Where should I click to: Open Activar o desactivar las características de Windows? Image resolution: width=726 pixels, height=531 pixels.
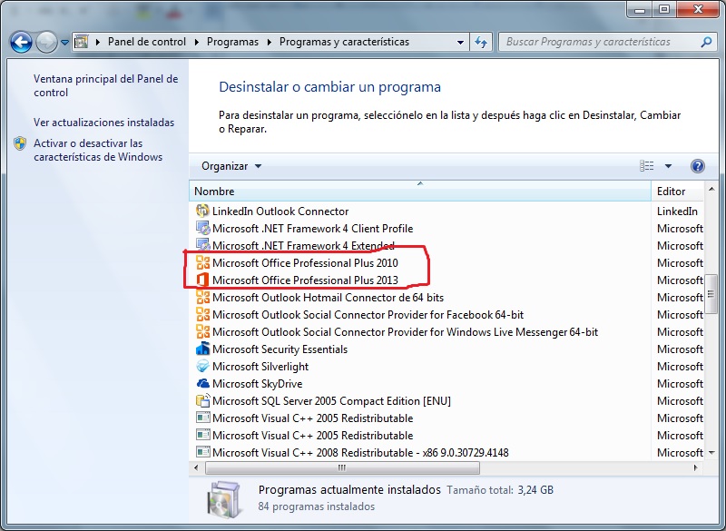click(98, 150)
